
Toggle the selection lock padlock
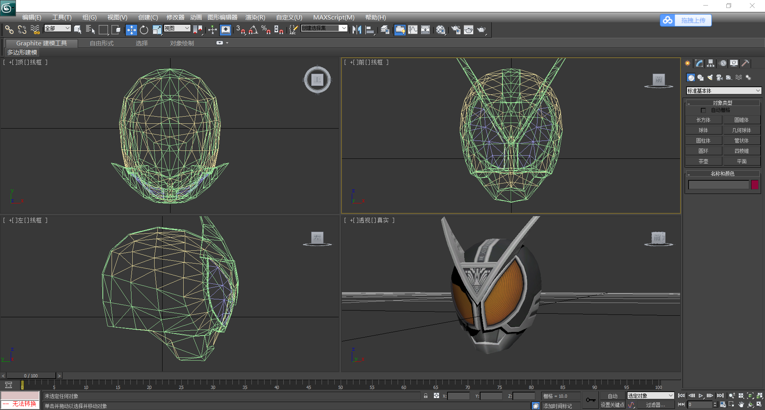coord(426,396)
